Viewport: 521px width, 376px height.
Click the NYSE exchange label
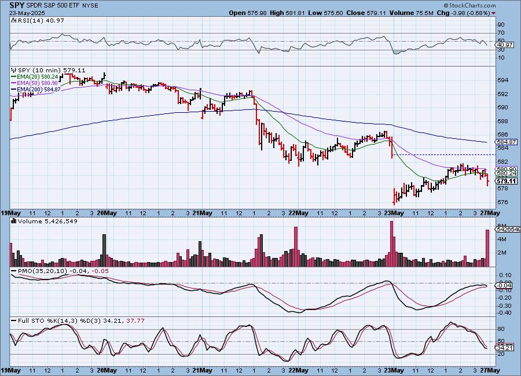pyautogui.click(x=90, y=5)
